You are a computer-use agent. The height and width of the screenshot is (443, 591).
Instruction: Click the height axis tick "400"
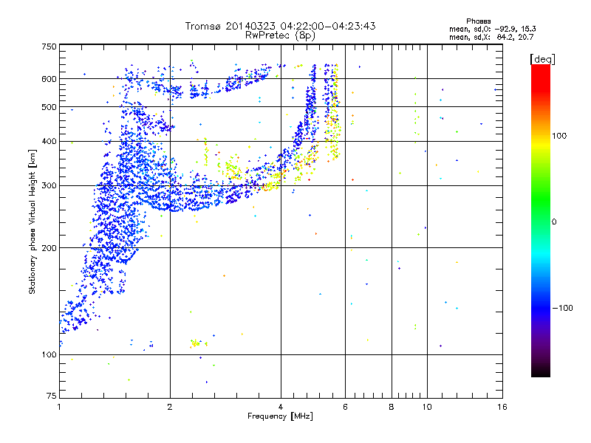click(x=49, y=141)
